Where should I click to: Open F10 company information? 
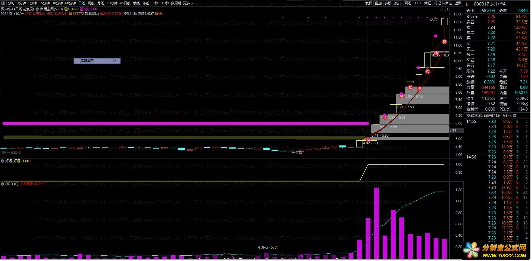tap(418, 3)
